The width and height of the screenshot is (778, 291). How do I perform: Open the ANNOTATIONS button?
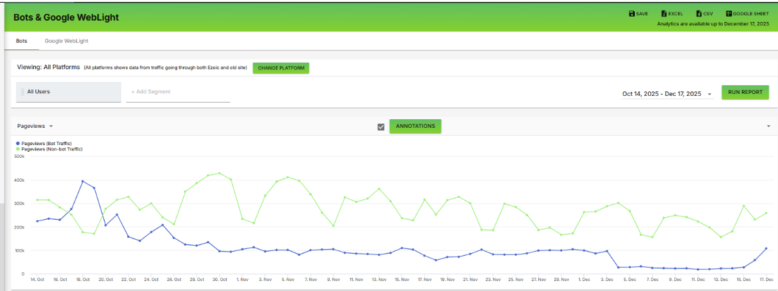click(x=415, y=127)
